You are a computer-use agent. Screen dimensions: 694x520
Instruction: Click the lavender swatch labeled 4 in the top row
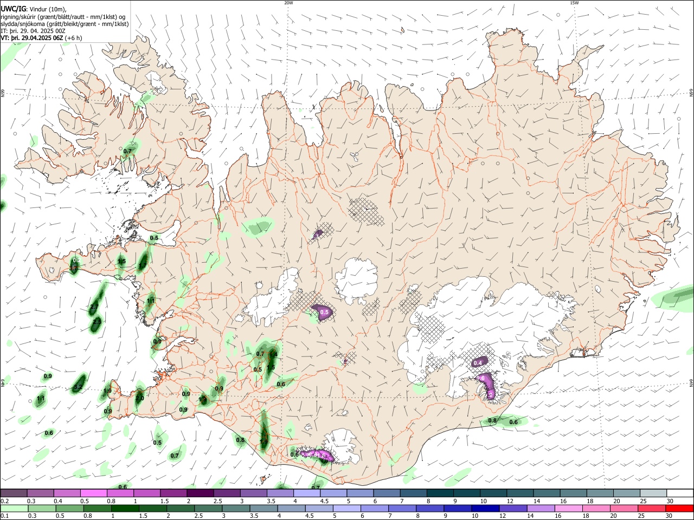[306, 493]
